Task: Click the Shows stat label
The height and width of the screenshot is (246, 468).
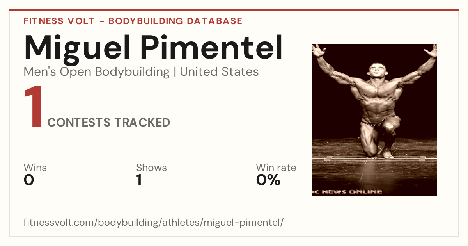Action: click(x=151, y=168)
